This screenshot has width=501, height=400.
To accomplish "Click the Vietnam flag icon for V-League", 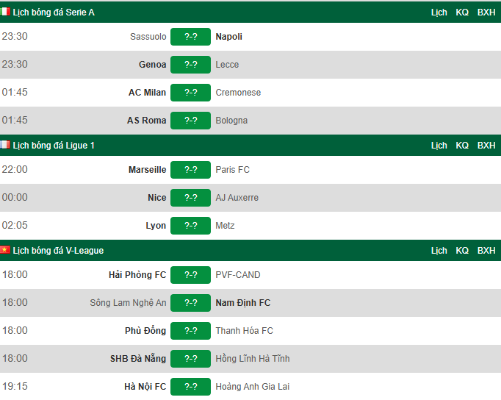I will (x=5, y=250).
